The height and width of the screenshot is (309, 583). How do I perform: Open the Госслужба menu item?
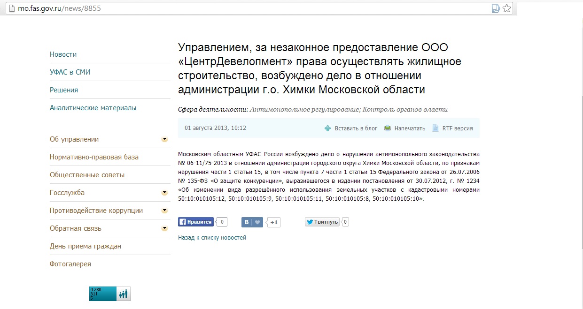click(67, 193)
